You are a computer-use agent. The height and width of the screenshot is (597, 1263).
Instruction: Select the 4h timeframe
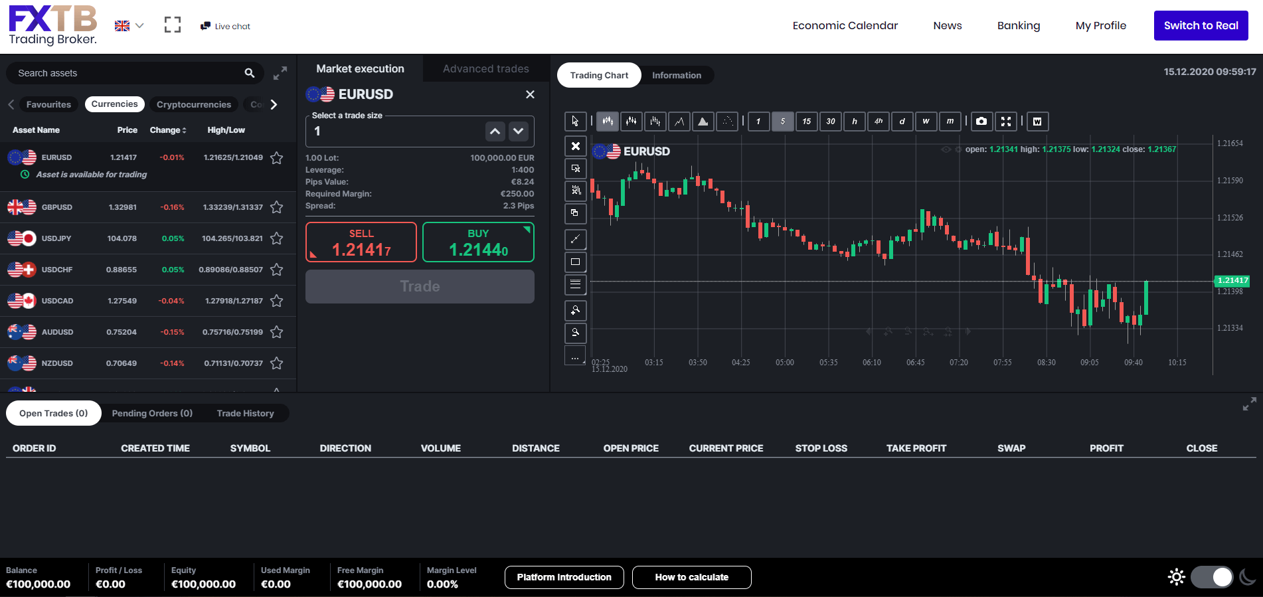(x=878, y=122)
